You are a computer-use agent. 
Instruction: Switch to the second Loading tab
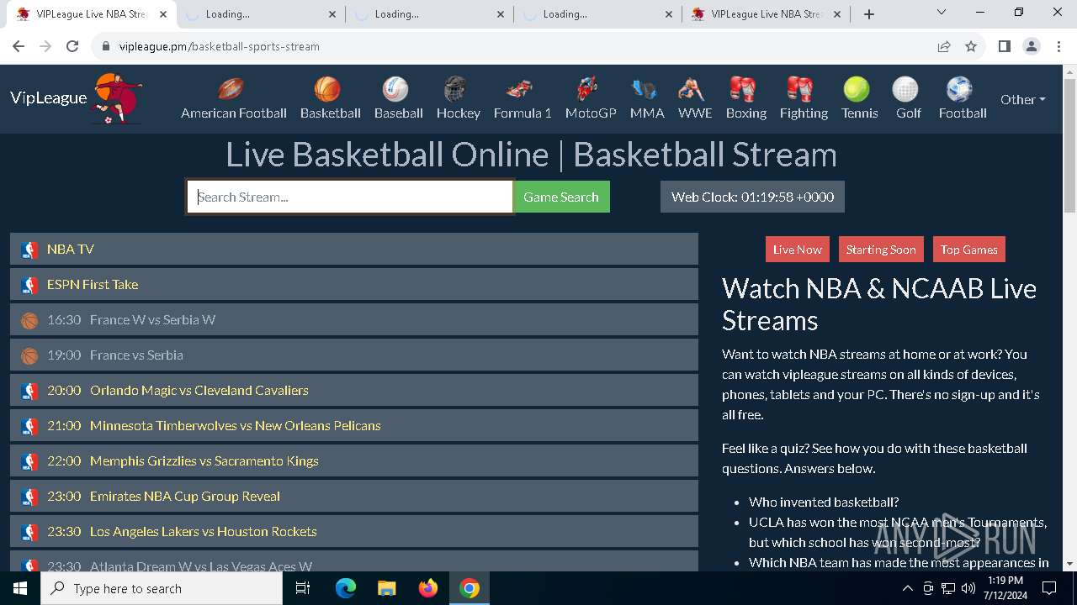pyautogui.click(x=260, y=14)
